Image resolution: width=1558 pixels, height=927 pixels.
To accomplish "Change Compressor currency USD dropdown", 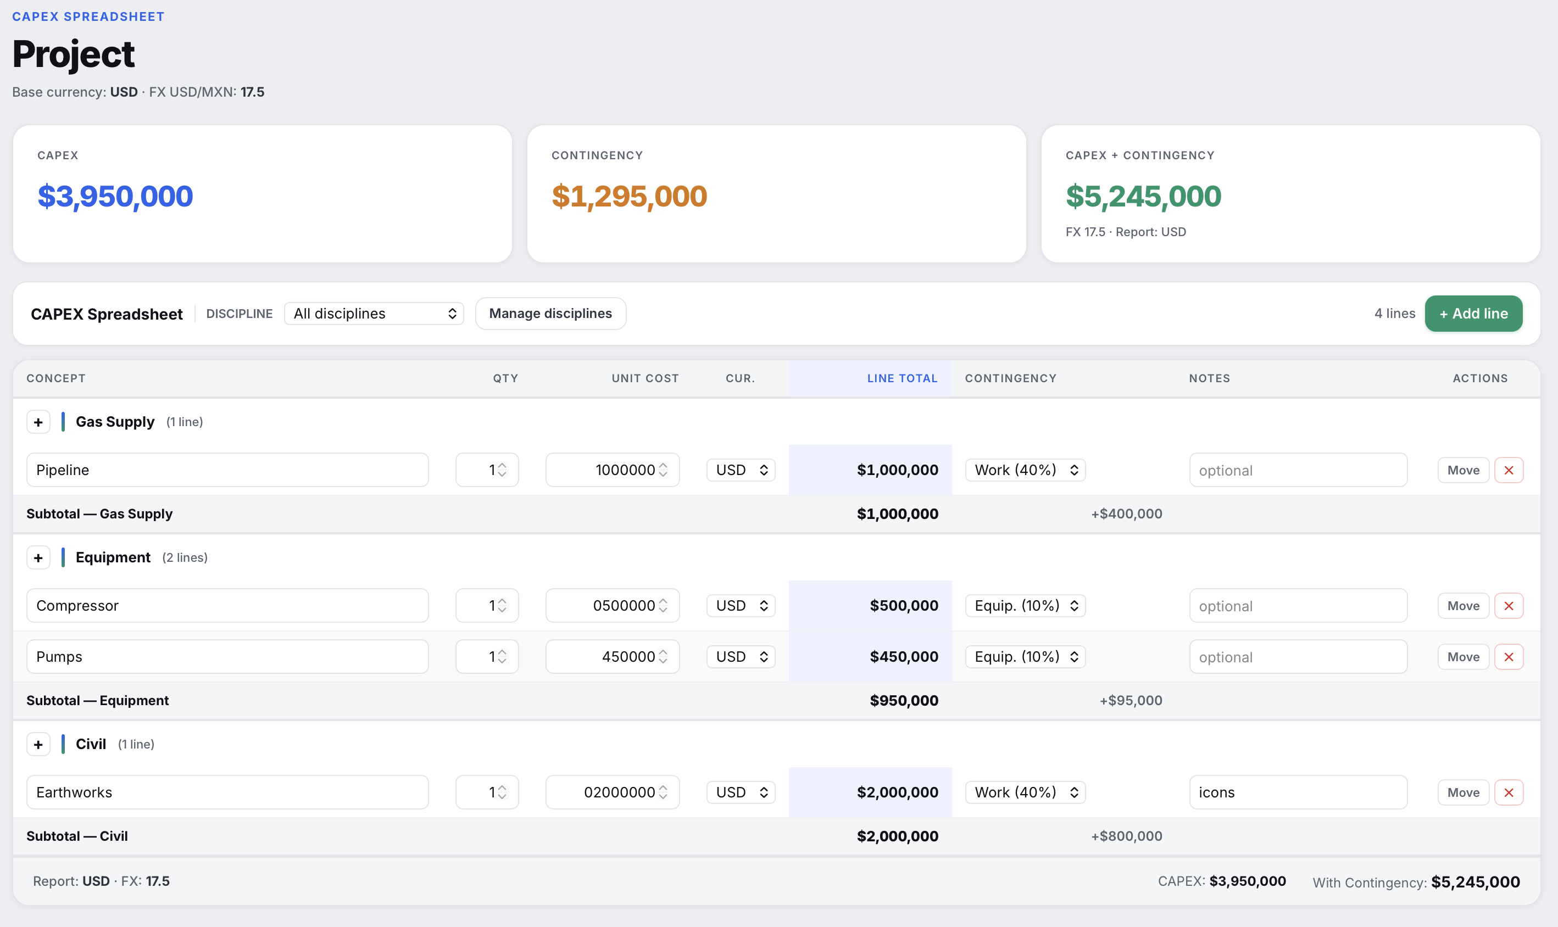I will [740, 606].
